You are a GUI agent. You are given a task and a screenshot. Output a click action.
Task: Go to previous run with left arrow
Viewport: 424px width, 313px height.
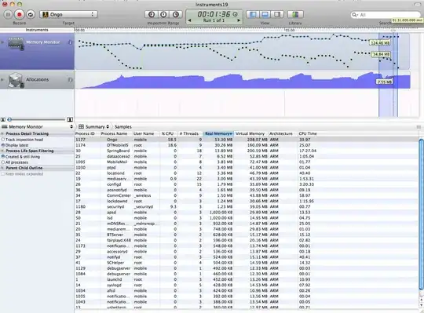point(189,20)
